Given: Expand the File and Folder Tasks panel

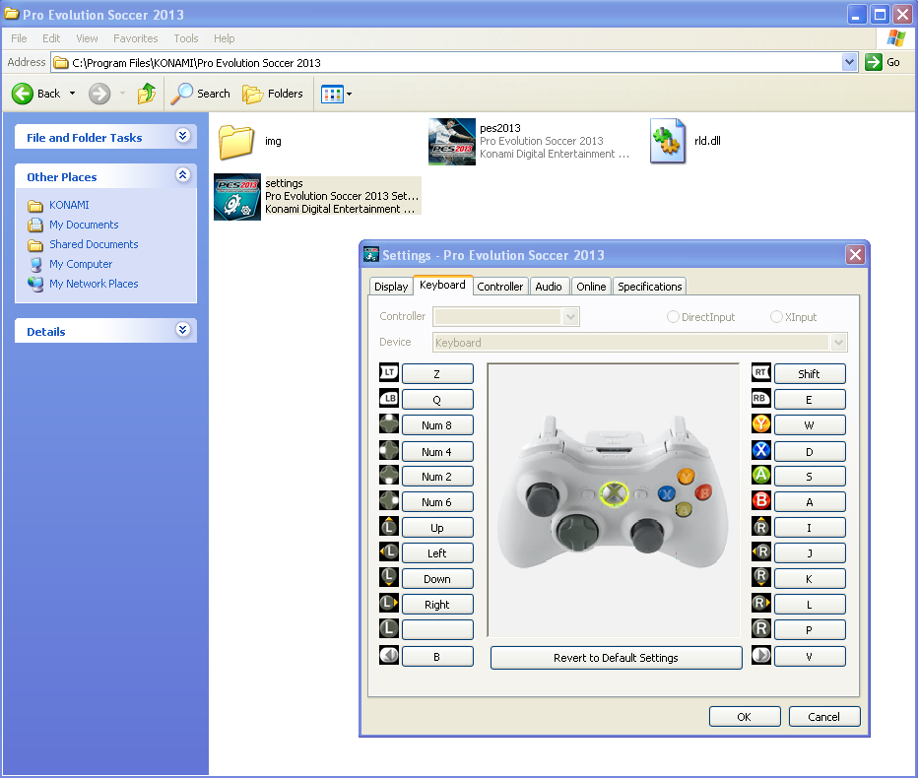Looking at the screenshot, I should (182, 136).
